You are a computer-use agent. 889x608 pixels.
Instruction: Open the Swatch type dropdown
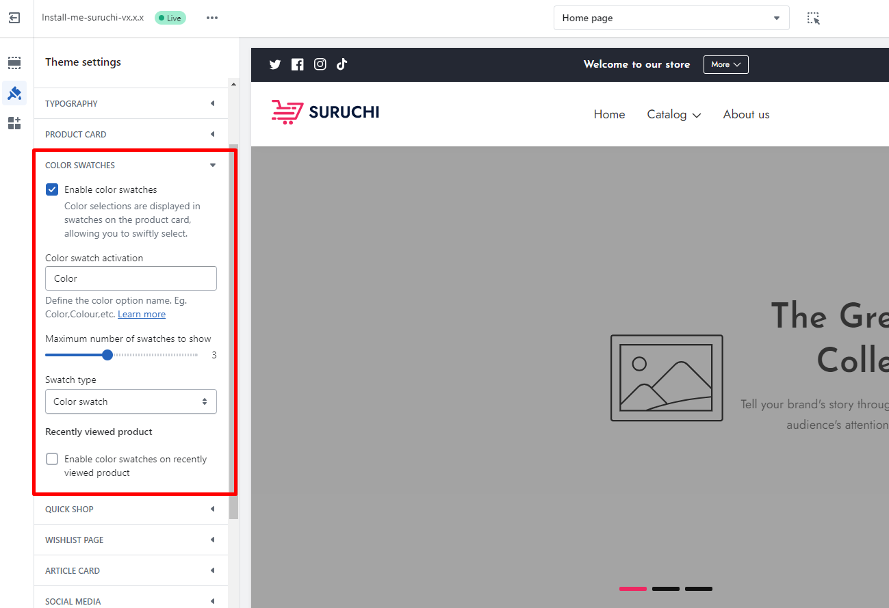pyautogui.click(x=131, y=401)
